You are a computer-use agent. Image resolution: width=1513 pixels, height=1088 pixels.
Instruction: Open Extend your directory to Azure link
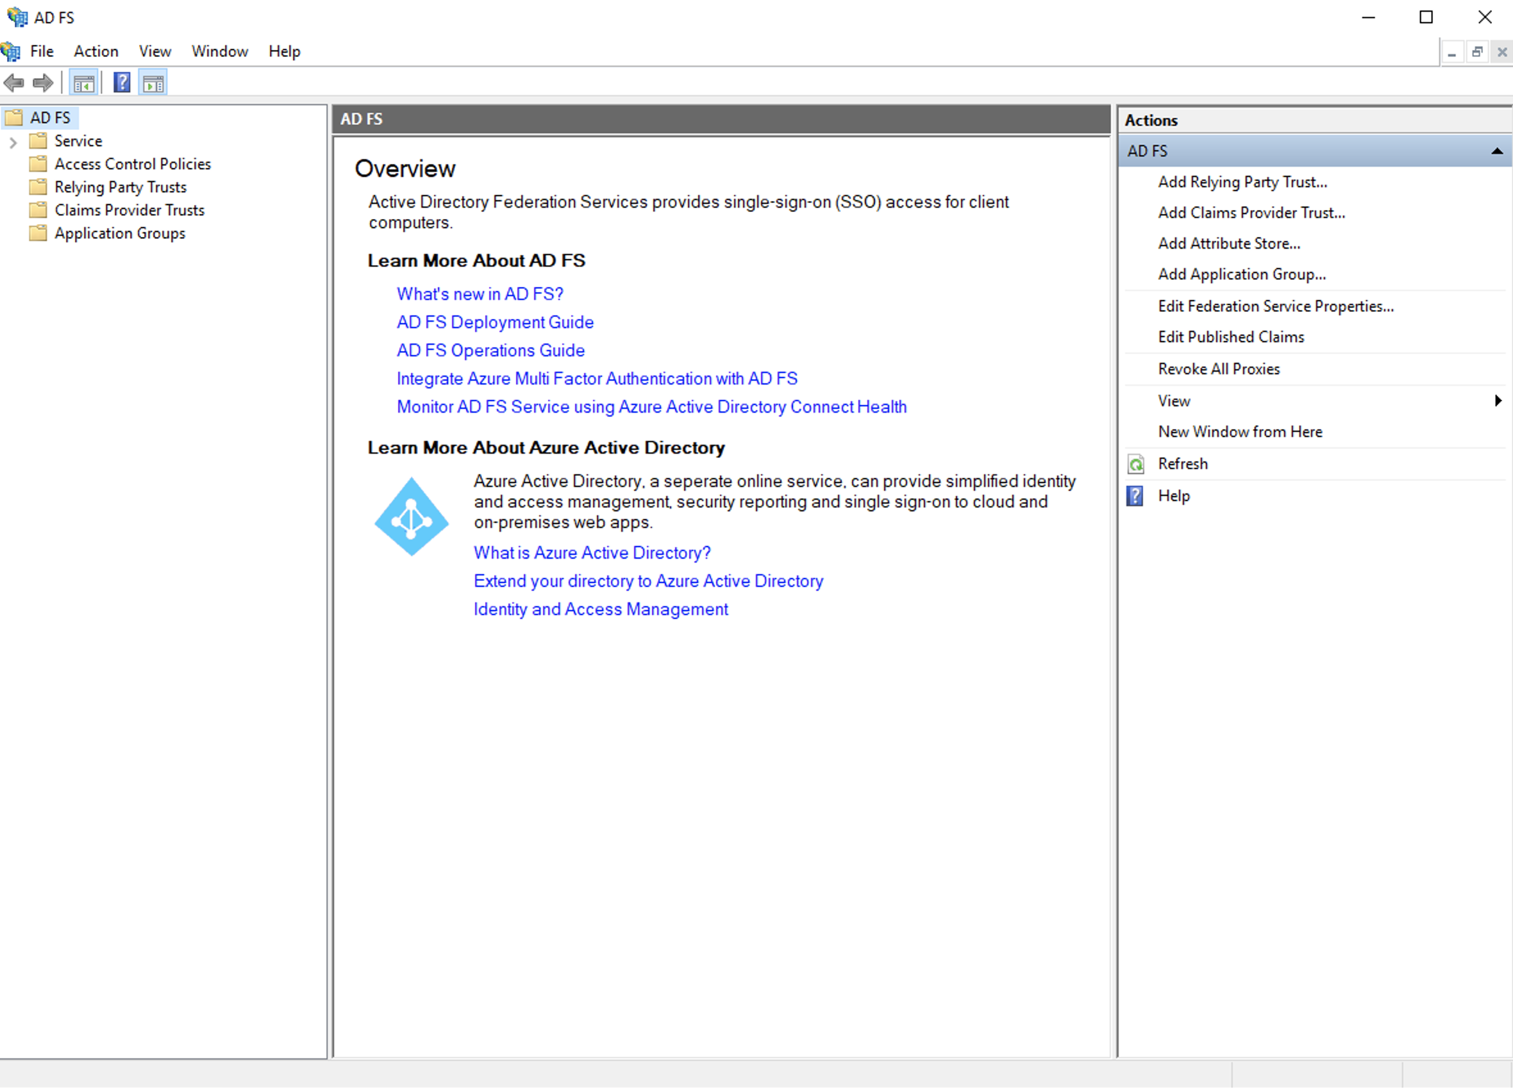648,581
